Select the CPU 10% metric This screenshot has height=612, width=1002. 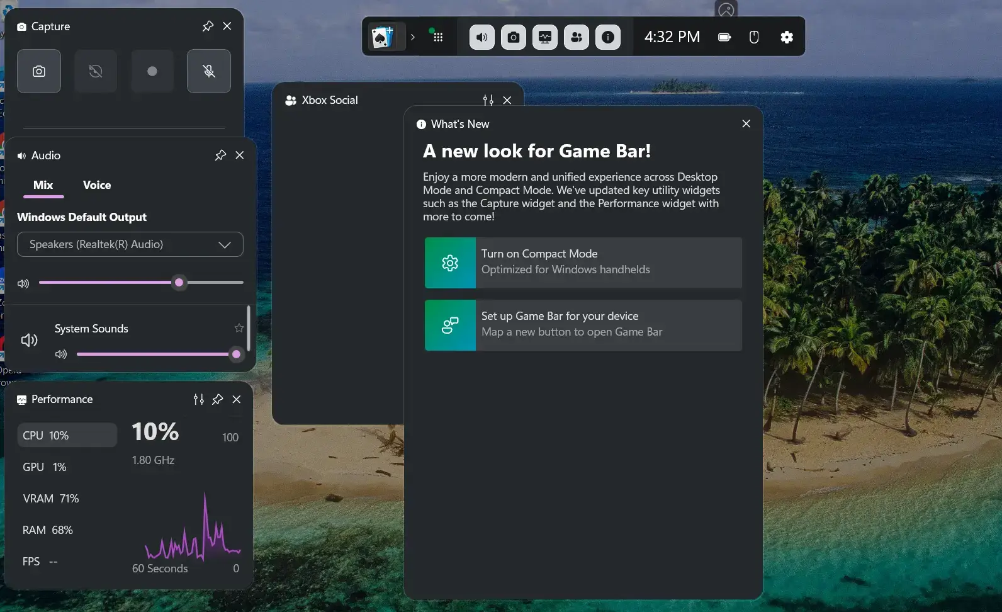coord(67,435)
